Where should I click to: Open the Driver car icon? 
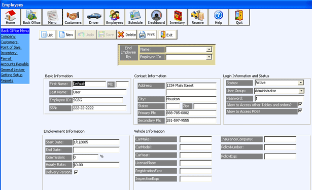coord(94,17)
